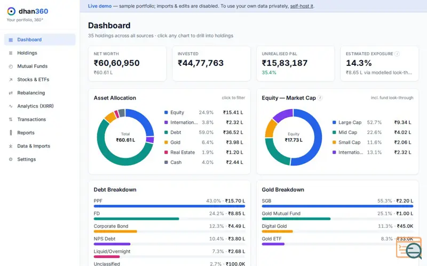Click the orange Gold legend swatch in allocation
The width and height of the screenshot is (427, 266).
[166, 143]
